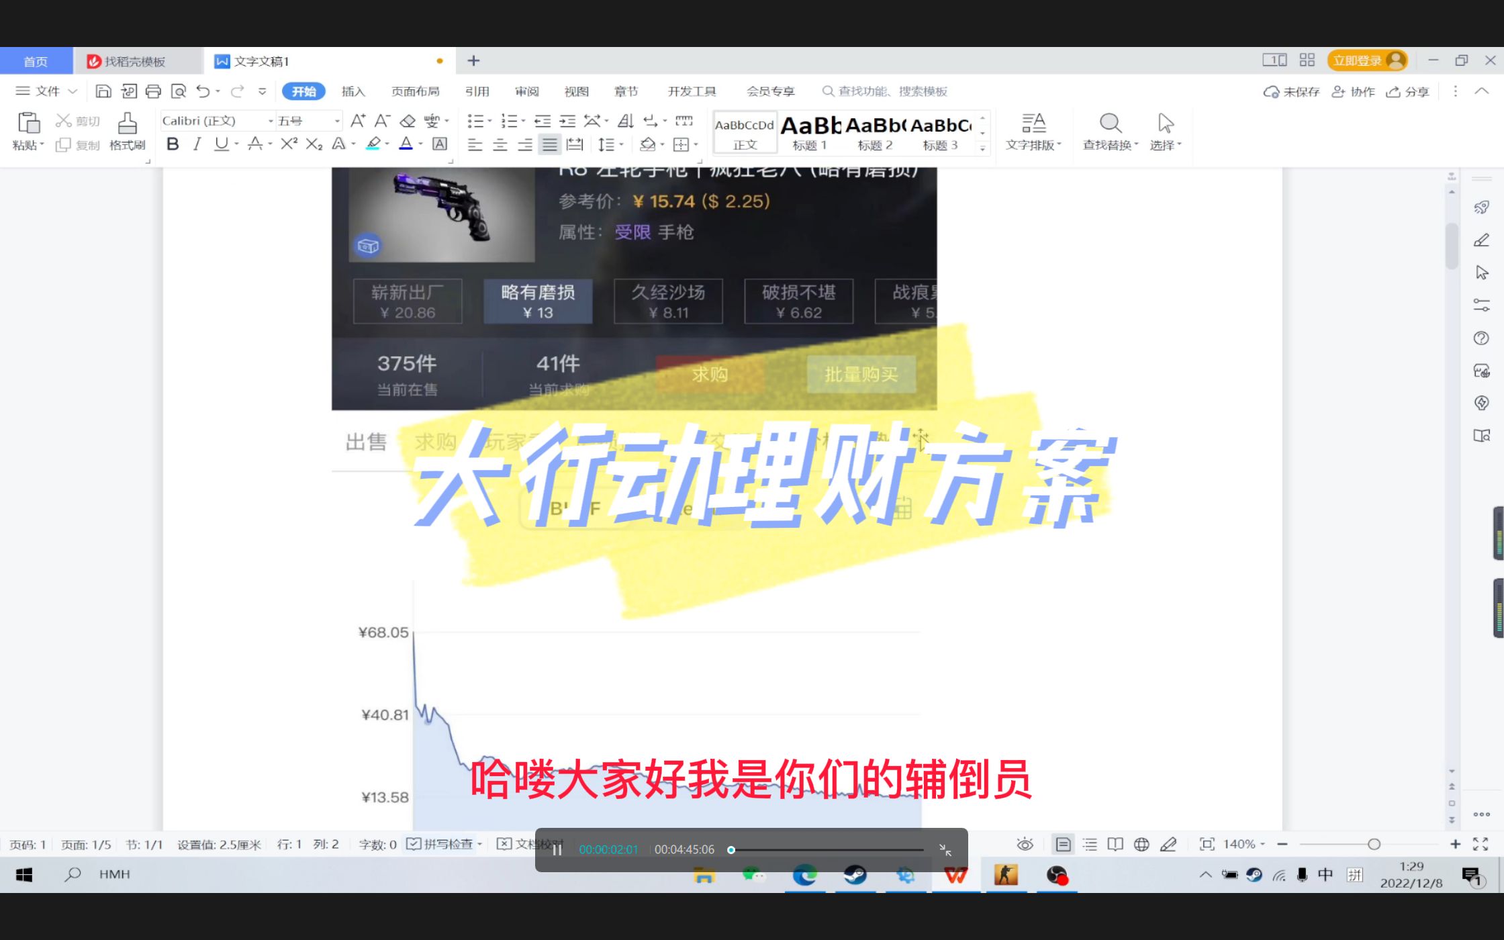
Task: Open Find and Replace magnifier
Action: coord(1110,123)
